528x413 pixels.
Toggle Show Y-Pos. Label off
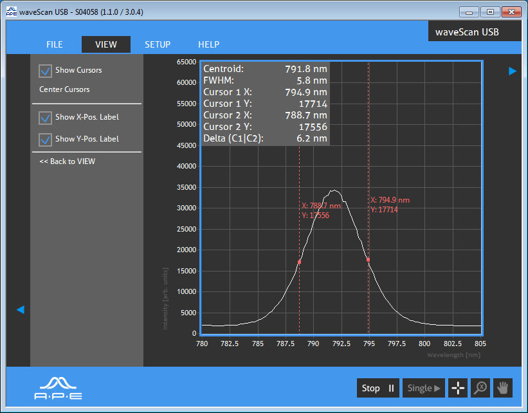click(x=44, y=140)
